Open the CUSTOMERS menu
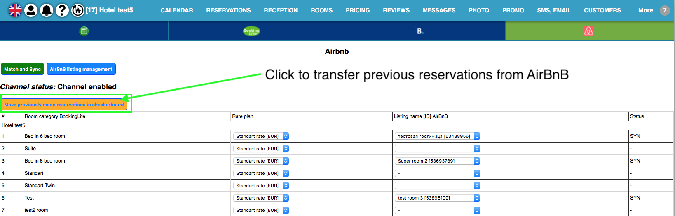Screen dimensions: 675x216 [602, 10]
